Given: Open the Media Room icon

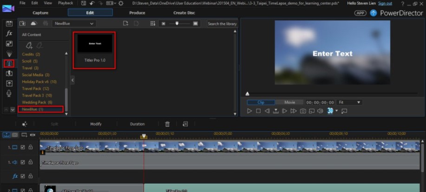Looking at the screenshot, I should coord(9,24).
